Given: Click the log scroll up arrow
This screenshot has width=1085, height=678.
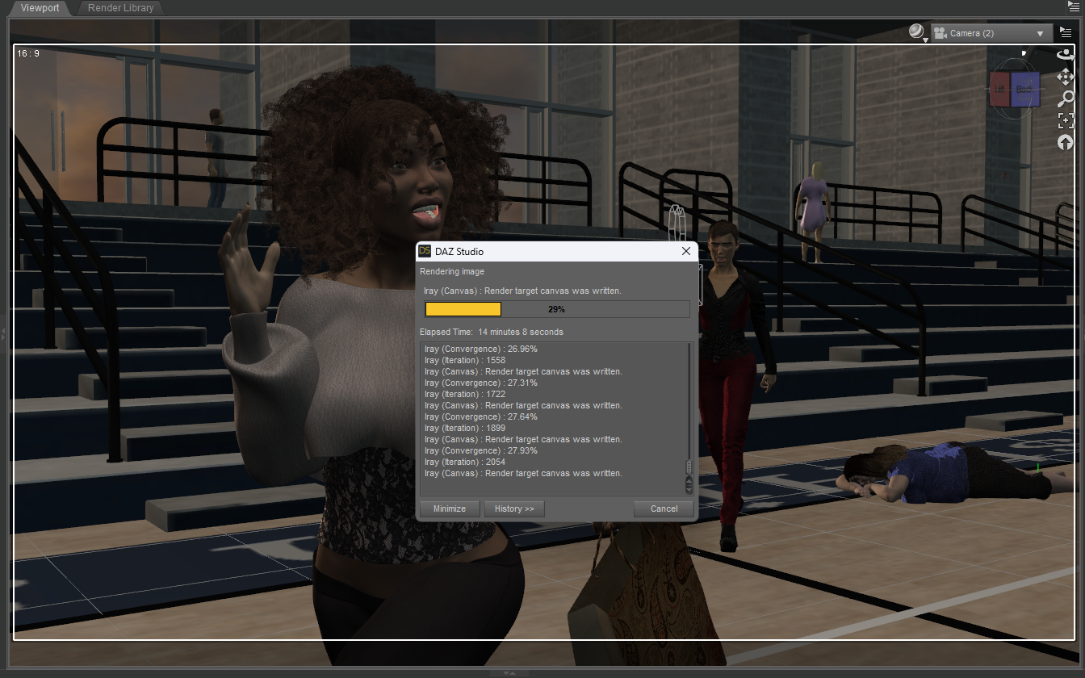Looking at the screenshot, I should point(689,481).
